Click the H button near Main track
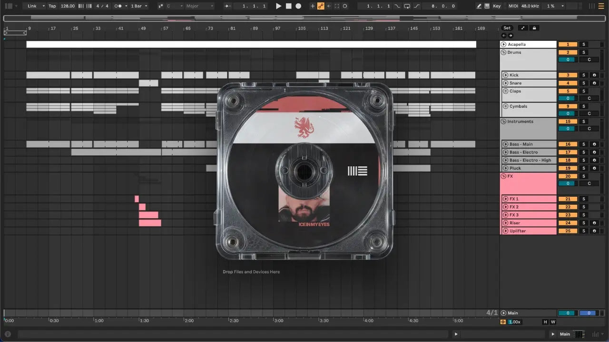 [545, 322]
